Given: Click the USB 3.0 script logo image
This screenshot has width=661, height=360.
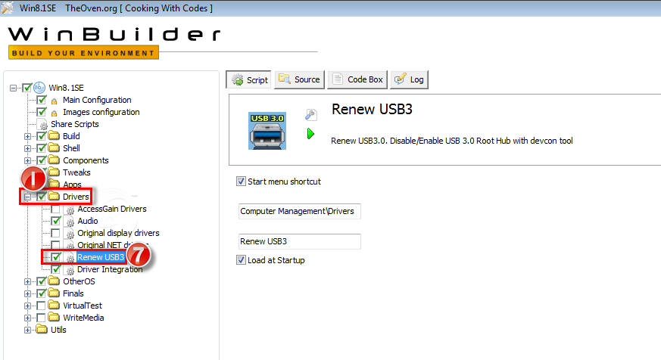Looking at the screenshot, I should coord(267,131).
